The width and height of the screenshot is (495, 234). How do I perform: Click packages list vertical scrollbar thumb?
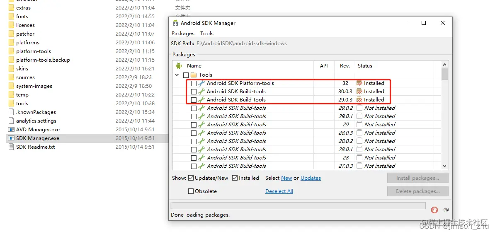(x=445, y=73)
